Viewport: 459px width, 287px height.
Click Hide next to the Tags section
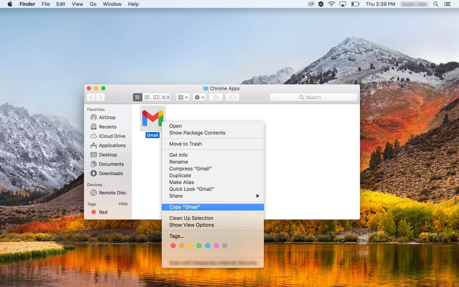tap(123, 203)
